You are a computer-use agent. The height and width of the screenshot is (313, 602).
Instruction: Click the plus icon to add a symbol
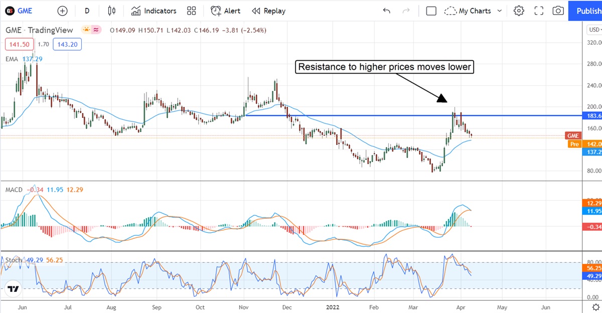click(x=62, y=11)
